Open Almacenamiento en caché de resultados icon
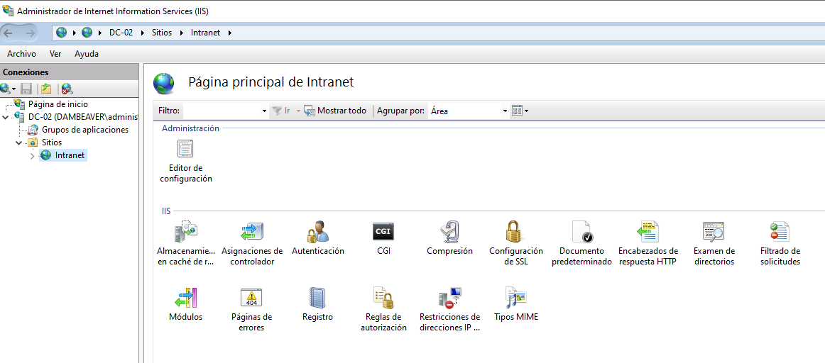This screenshot has width=825, height=363. (185, 231)
